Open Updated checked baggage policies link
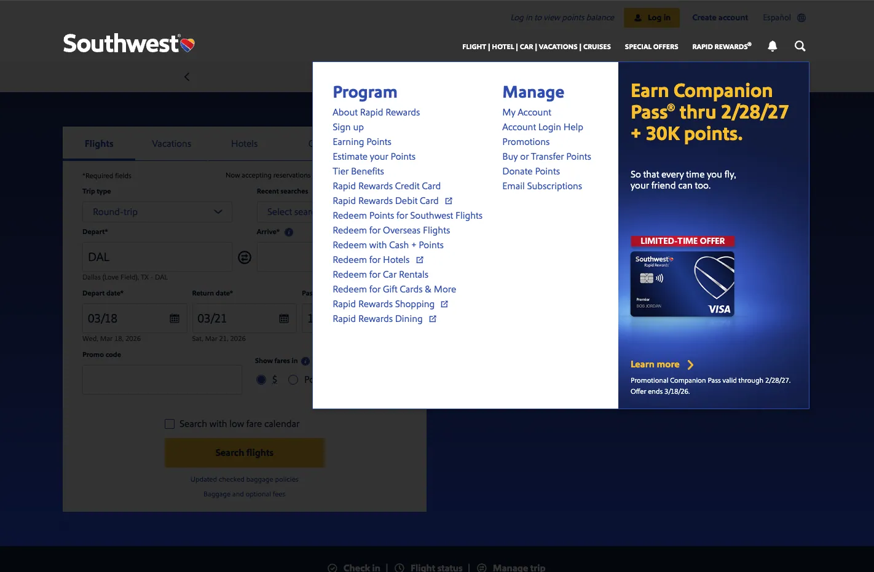The width and height of the screenshot is (874, 572). 245,479
